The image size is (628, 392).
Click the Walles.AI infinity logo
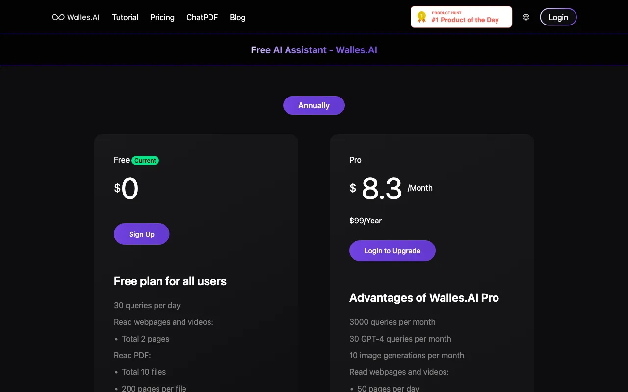(76, 17)
